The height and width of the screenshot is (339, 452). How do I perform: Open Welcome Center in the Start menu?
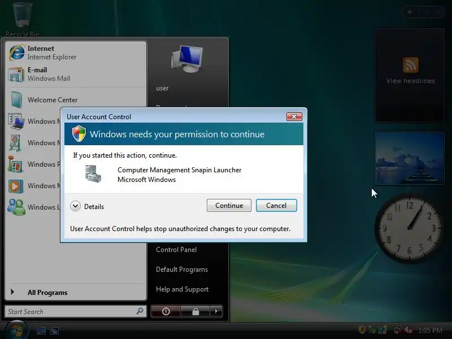76,100
